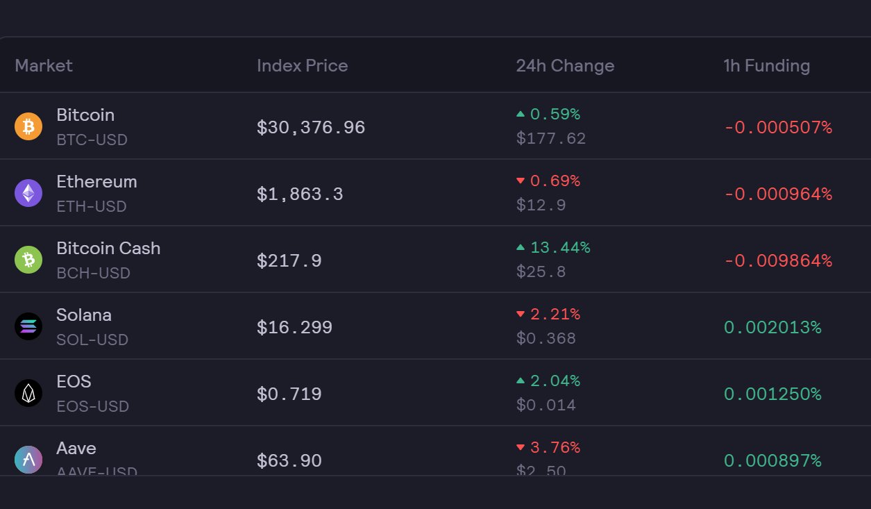Click the 3.76% change value
This screenshot has height=509, width=871.
pos(555,448)
